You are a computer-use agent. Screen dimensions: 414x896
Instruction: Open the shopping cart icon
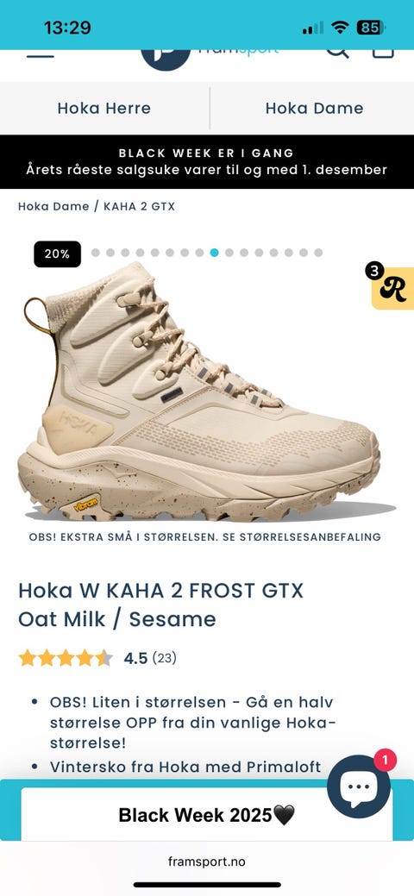(383, 53)
